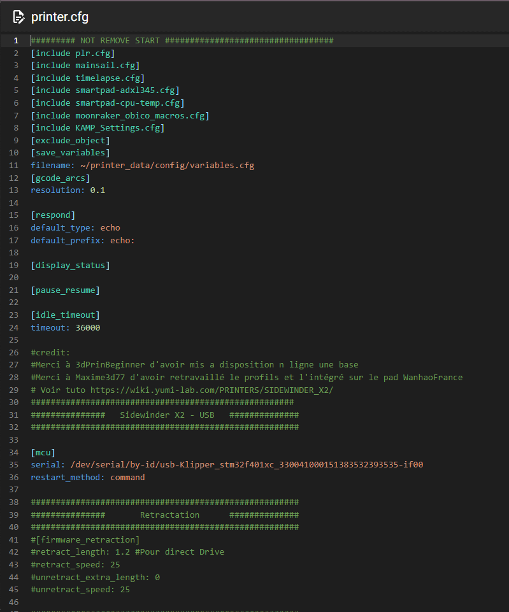Image resolution: width=509 pixels, height=612 pixels.
Task: Click the timeout value 36000
Action: tap(87, 327)
